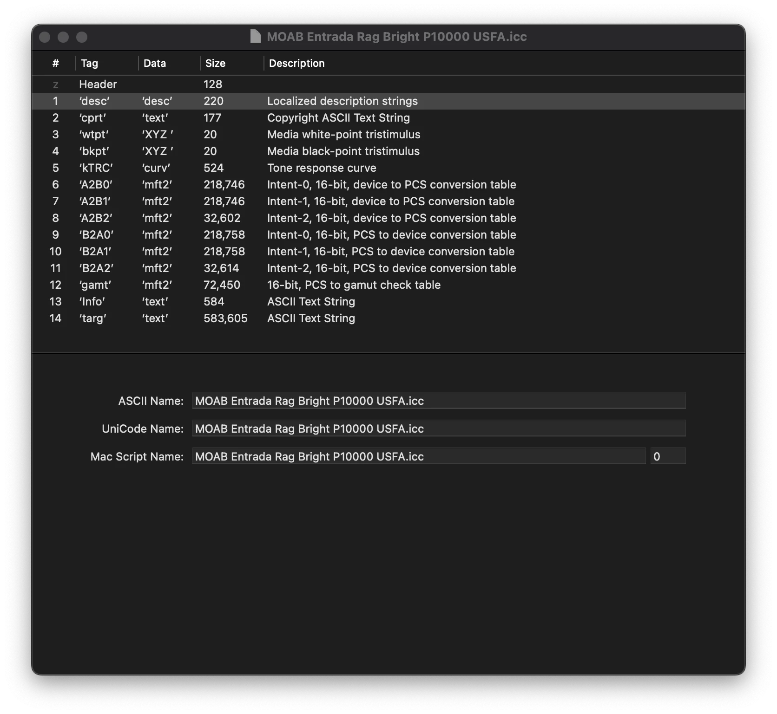
Task: Select the 'bkpt' black-point row
Action: tap(388, 151)
